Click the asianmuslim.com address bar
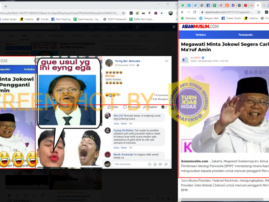Viewport: 269px width, 202px height. click(229, 12)
